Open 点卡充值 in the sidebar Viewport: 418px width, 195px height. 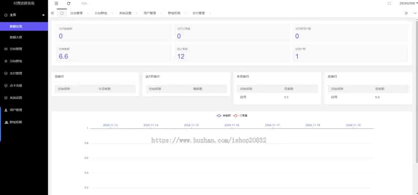point(16,86)
